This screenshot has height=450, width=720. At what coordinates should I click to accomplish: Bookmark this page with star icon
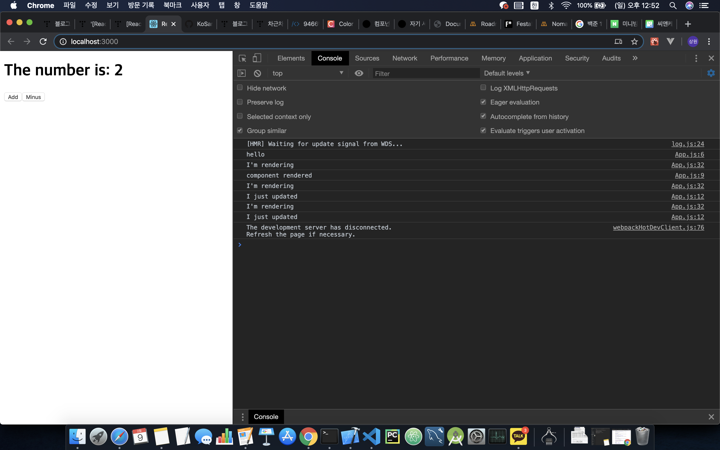click(x=634, y=42)
